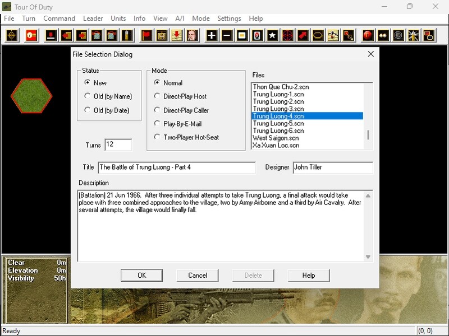Viewport: 449px width, 336px height.
Task: Click the white star toolbar icon
Action: point(272,36)
